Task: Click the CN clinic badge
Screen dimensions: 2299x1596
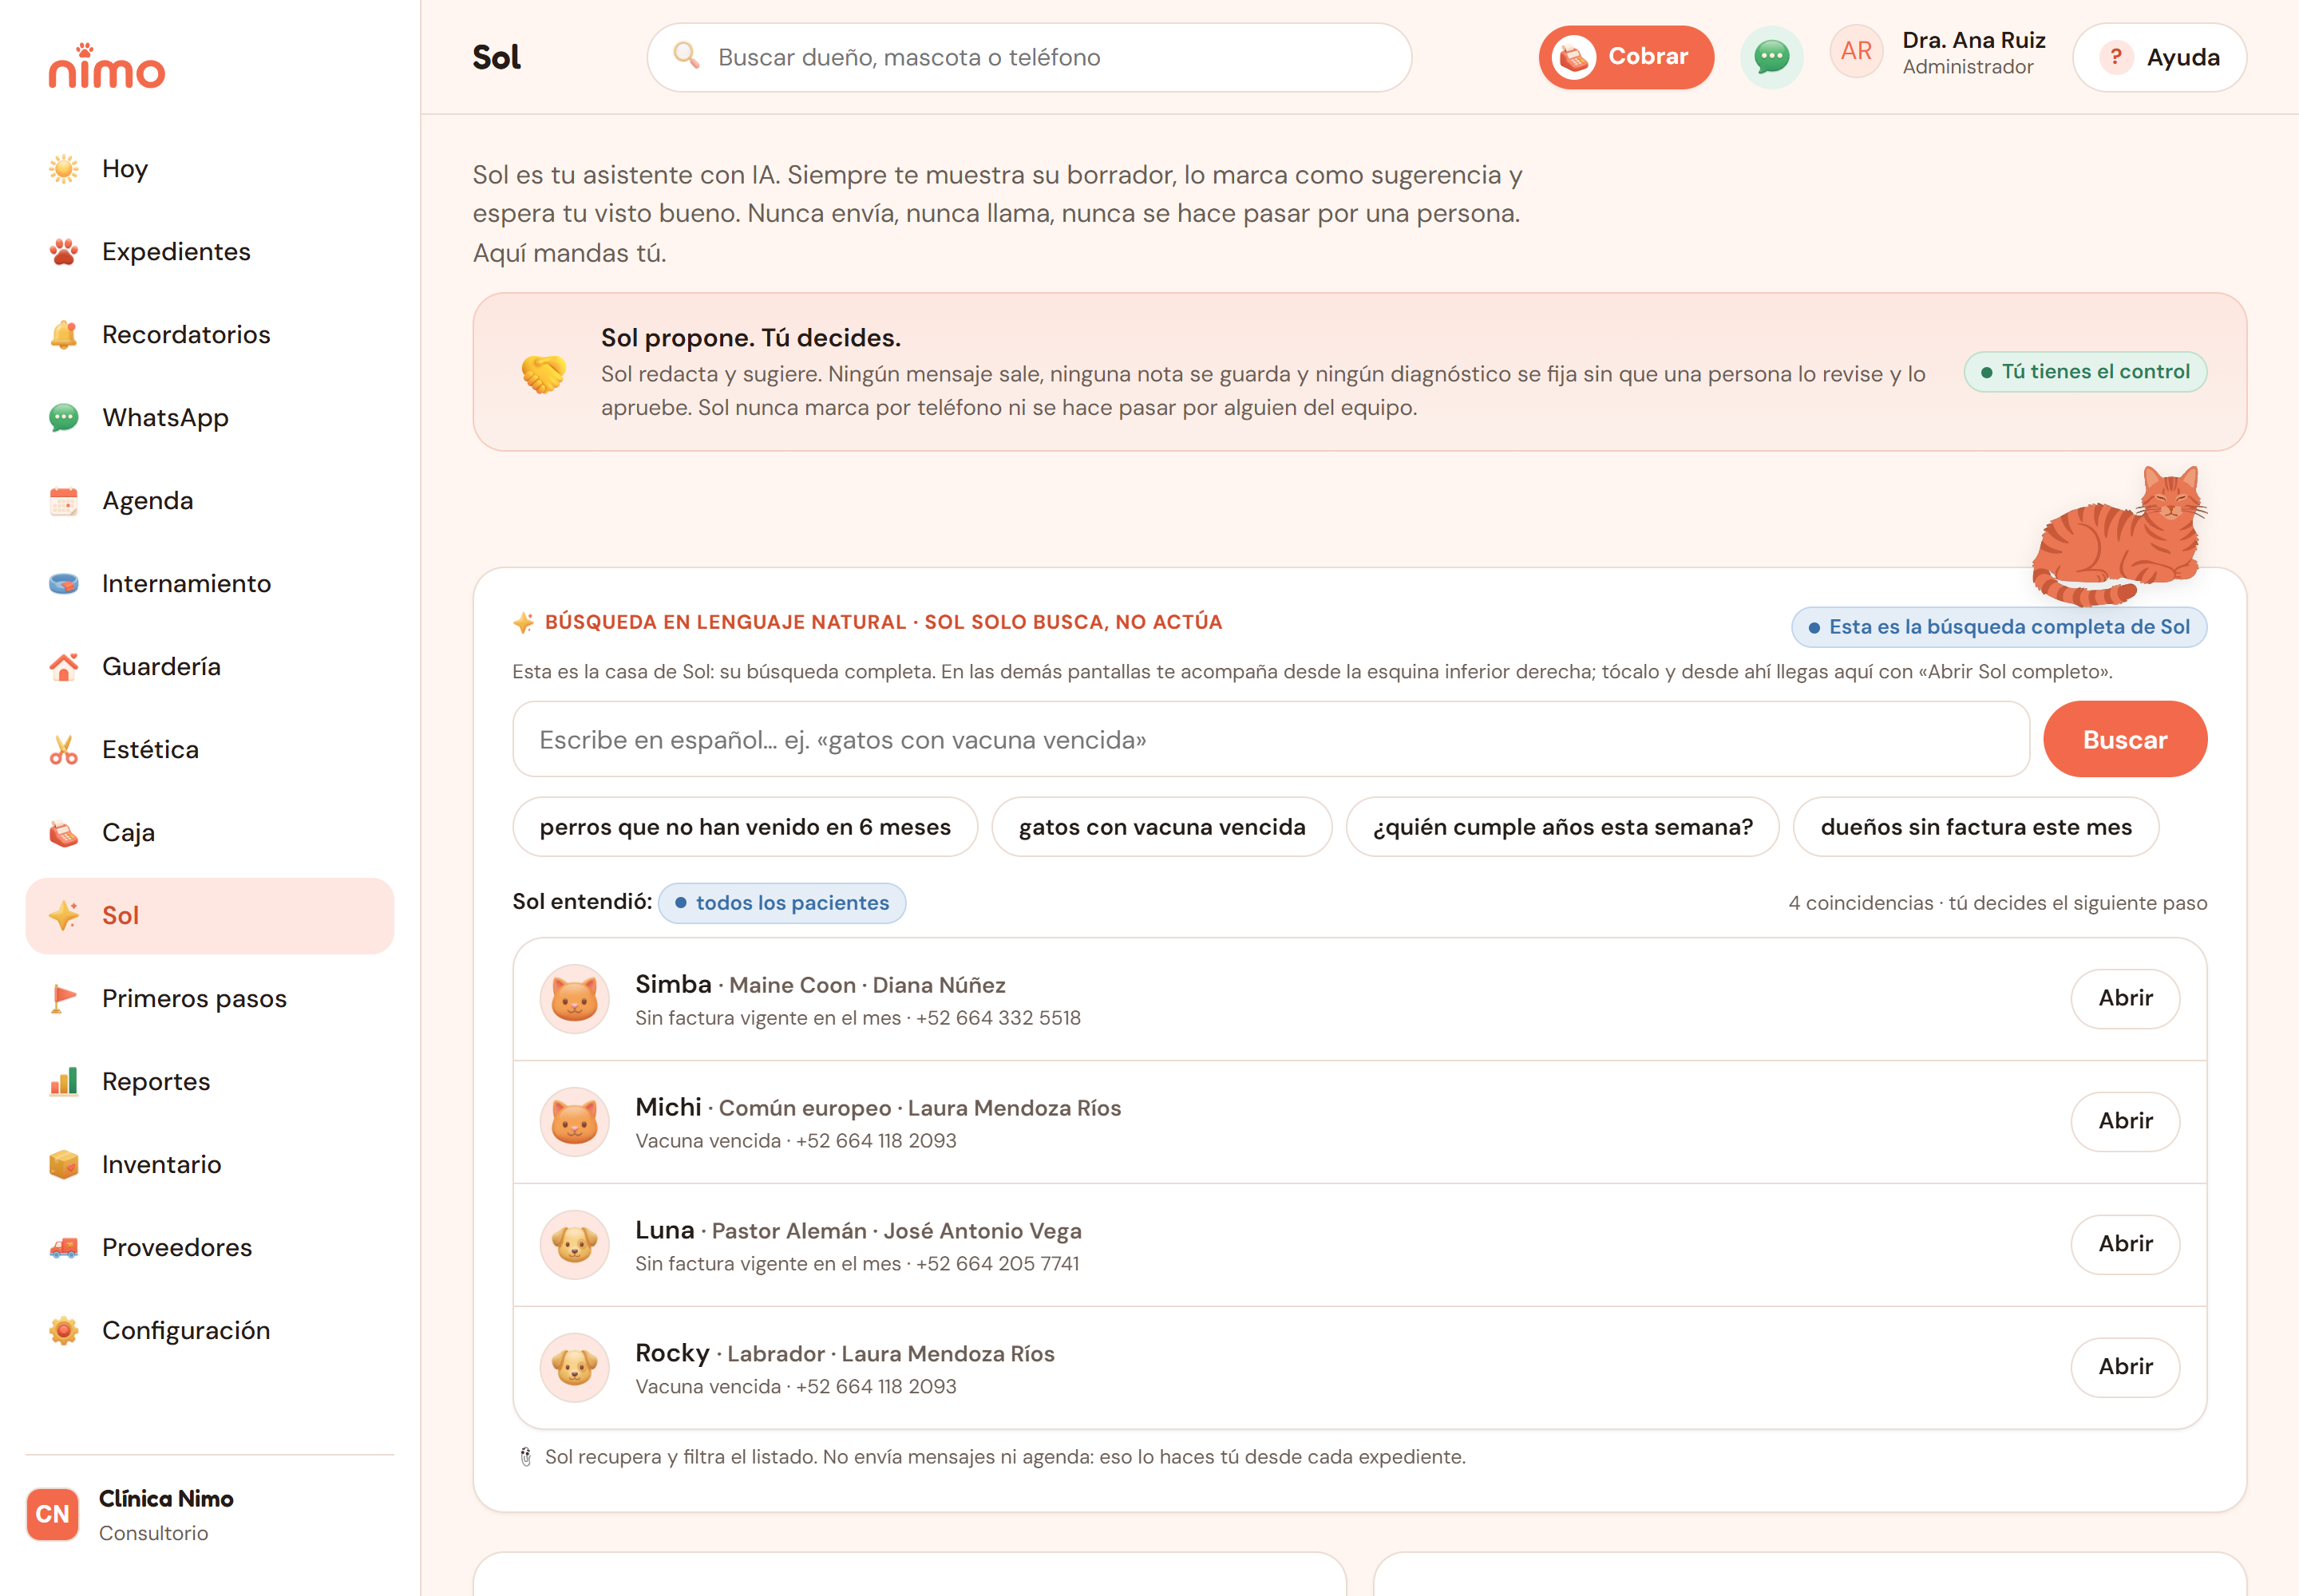Action: (52, 1514)
